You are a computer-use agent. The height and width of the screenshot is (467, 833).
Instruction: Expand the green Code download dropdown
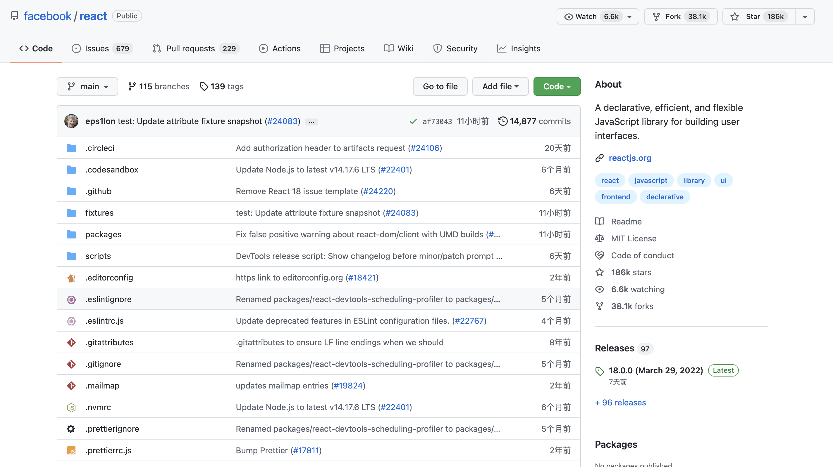pyautogui.click(x=557, y=86)
